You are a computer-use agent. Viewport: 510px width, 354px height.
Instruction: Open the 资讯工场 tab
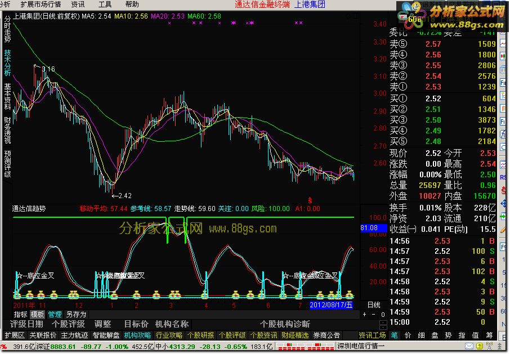(x=372, y=335)
